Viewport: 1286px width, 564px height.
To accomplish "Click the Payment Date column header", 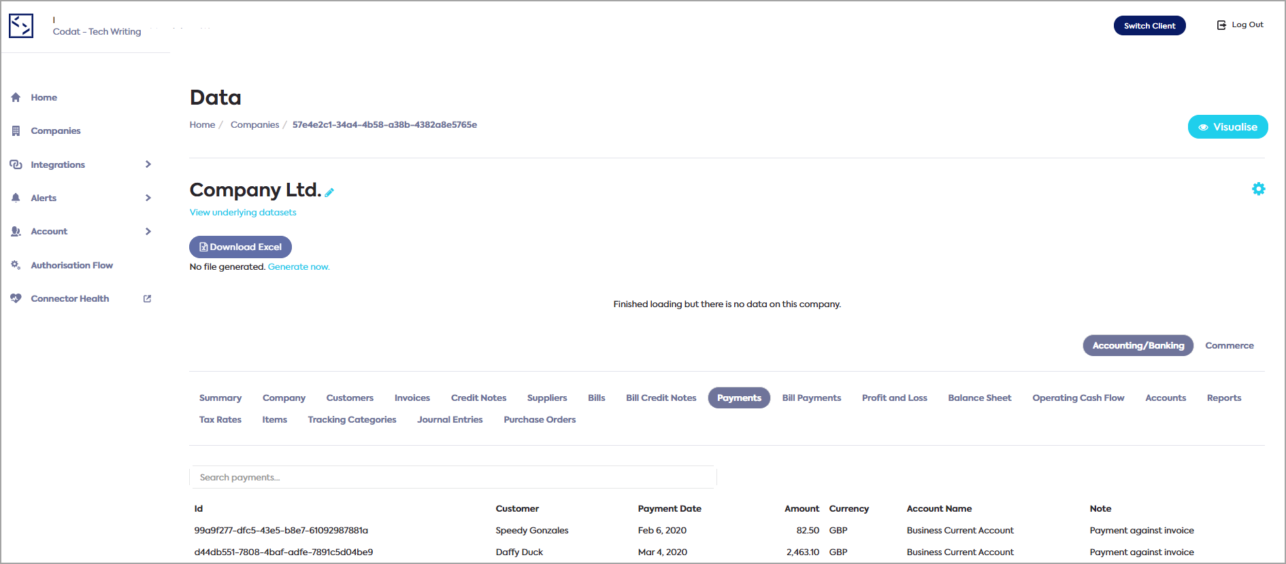I will coord(670,508).
